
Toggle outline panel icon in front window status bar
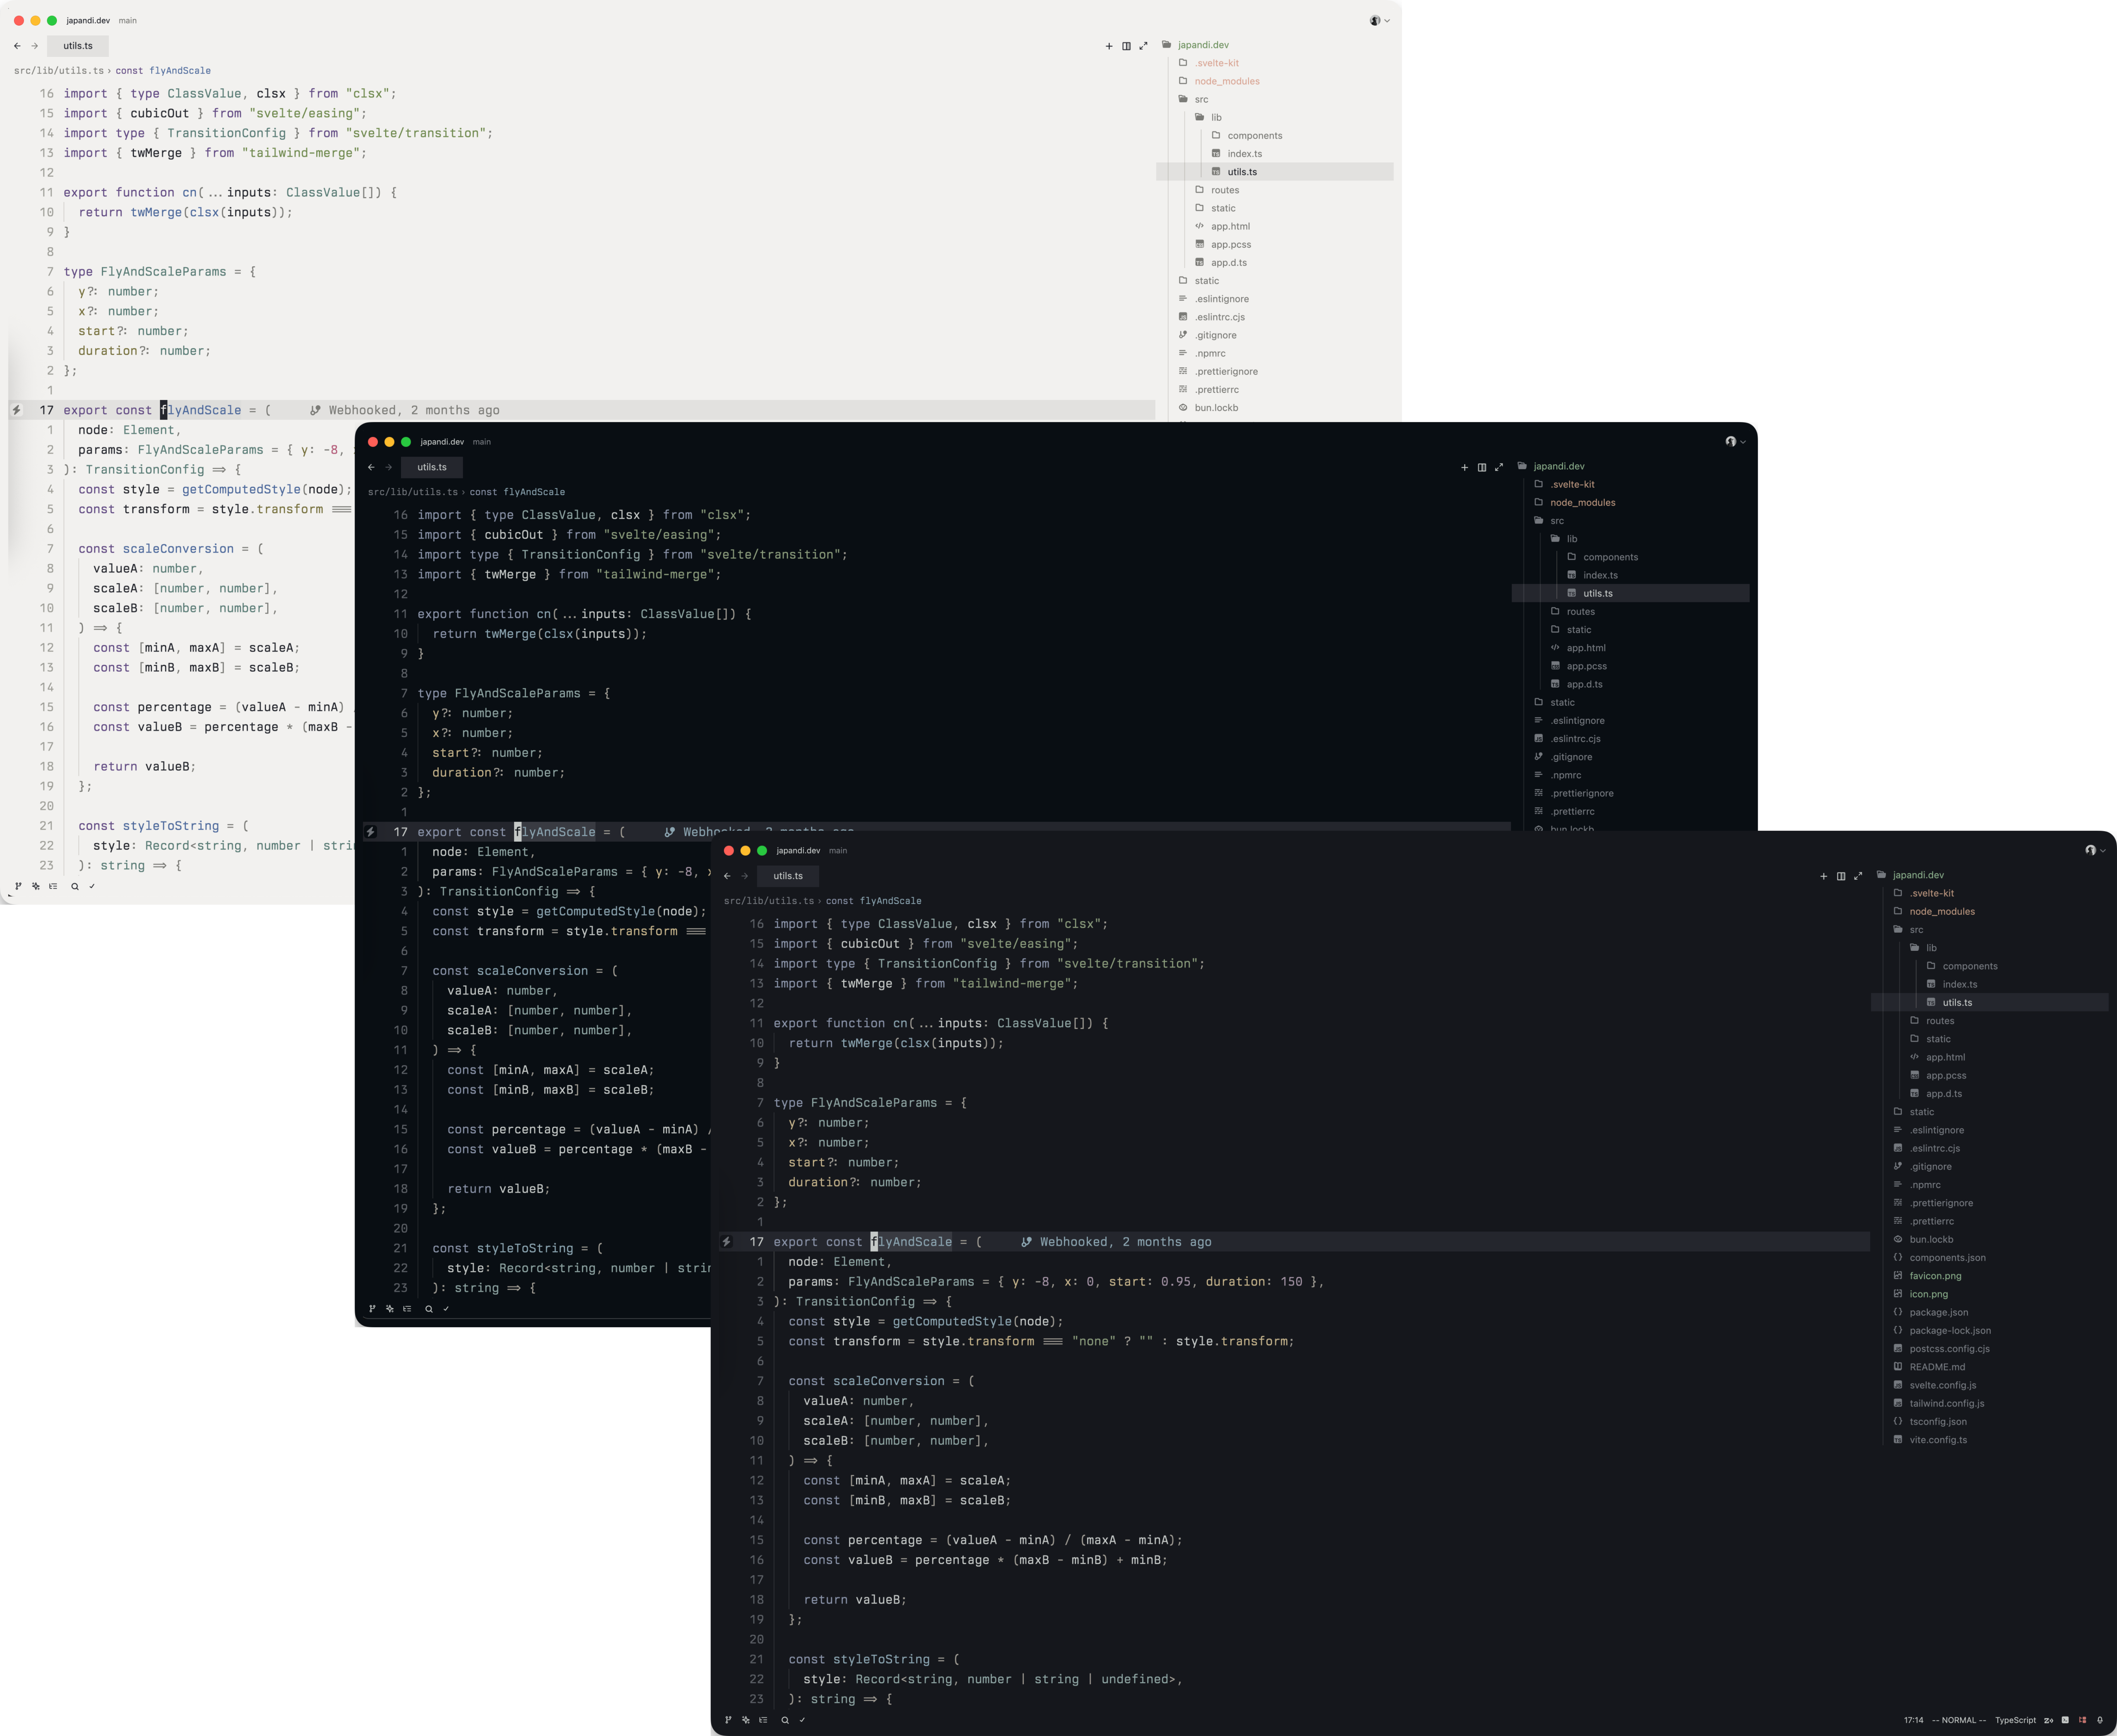pos(763,1720)
